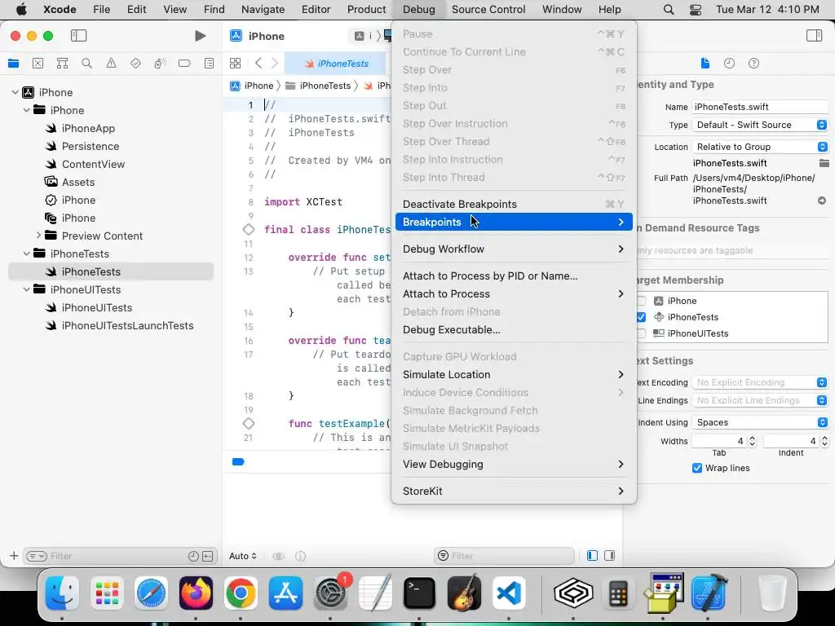Open the Report navigator icon
This screenshot has width=835, height=626.
[210, 64]
